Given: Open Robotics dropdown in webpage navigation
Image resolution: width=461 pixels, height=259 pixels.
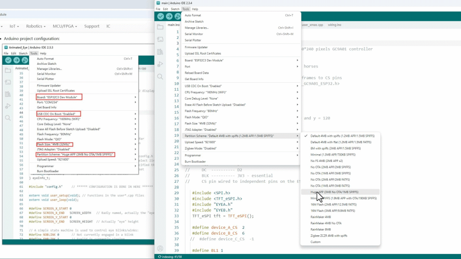Looking at the screenshot, I should [36, 26].
